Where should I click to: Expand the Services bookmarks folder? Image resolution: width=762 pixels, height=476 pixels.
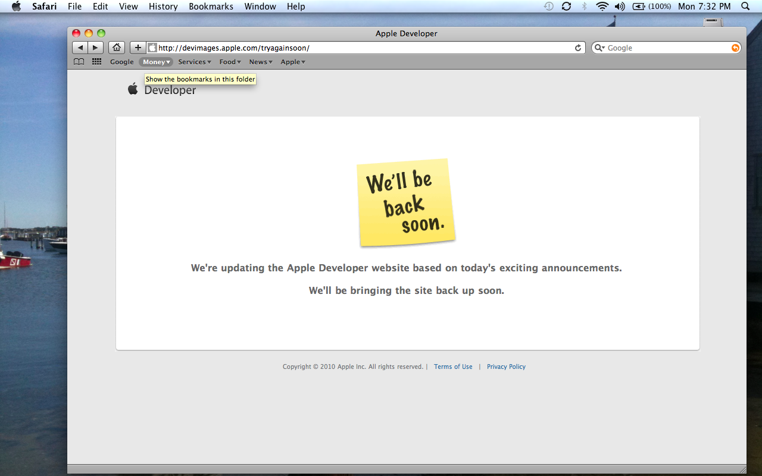point(195,62)
